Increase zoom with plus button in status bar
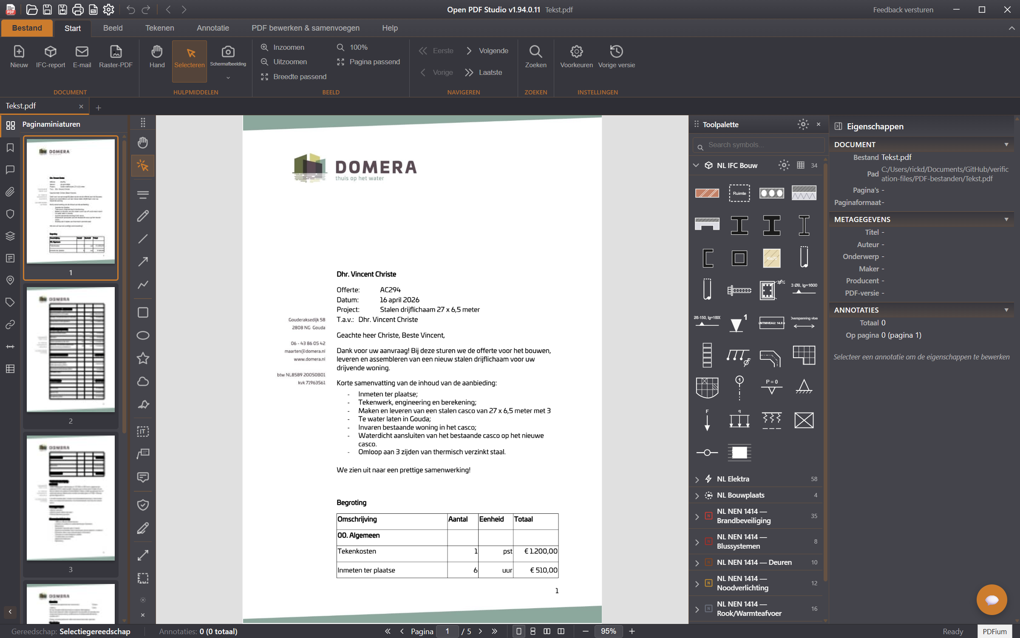This screenshot has height=638, width=1020. pyautogui.click(x=632, y=631)
